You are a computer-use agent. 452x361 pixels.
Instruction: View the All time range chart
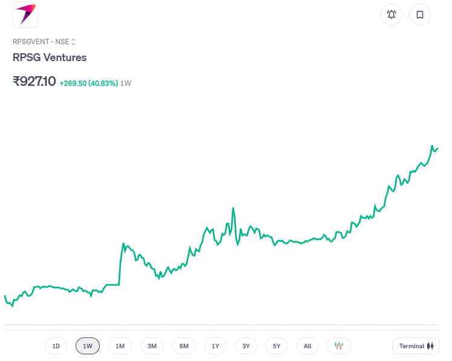[307, 346]
